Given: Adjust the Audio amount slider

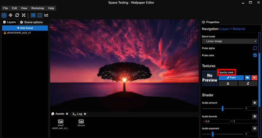Looking at the screenshot, I should click(223, 108).
